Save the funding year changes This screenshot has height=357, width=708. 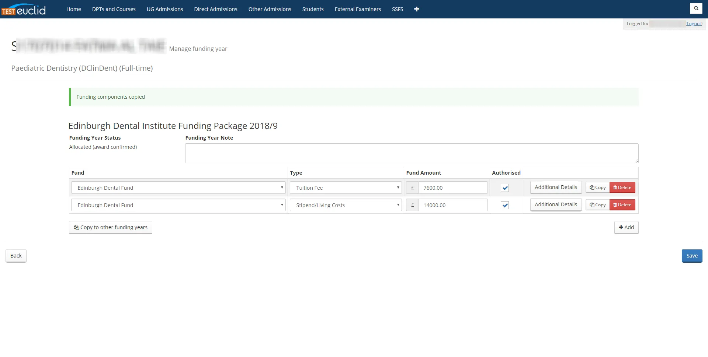click(x=692, y=256)
